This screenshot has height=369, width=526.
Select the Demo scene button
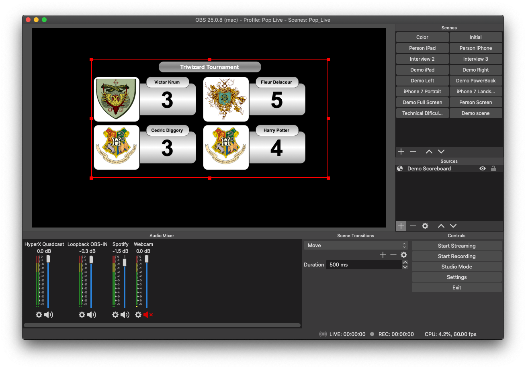(476, 113)
